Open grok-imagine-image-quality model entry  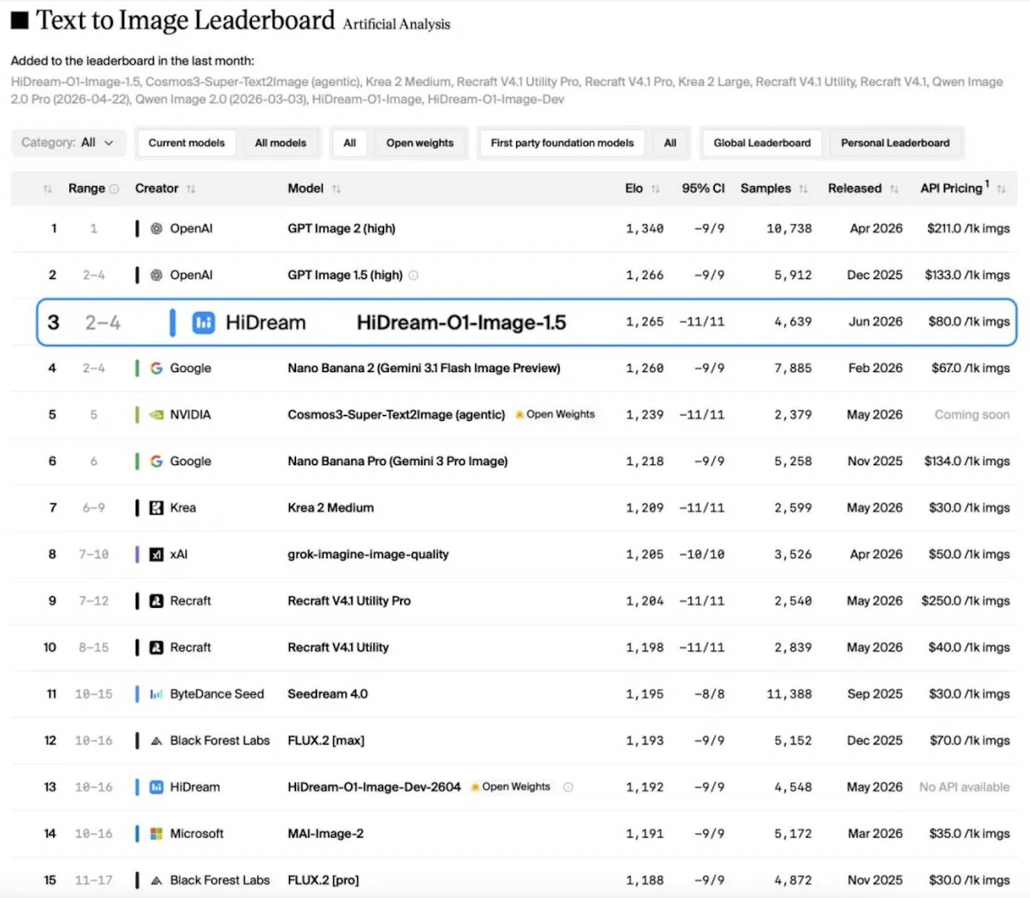coord(368,554)
